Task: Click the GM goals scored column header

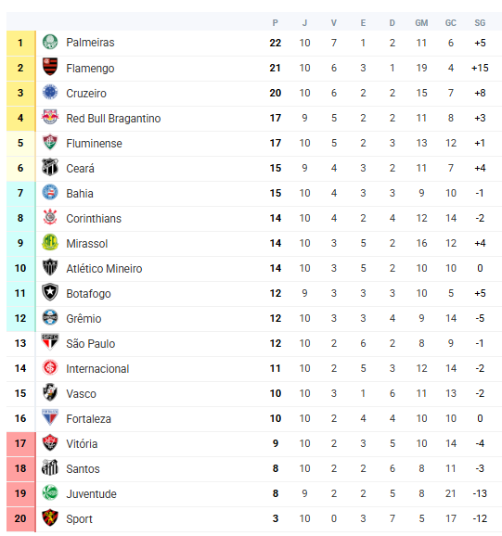Action: tap(421, 23)
